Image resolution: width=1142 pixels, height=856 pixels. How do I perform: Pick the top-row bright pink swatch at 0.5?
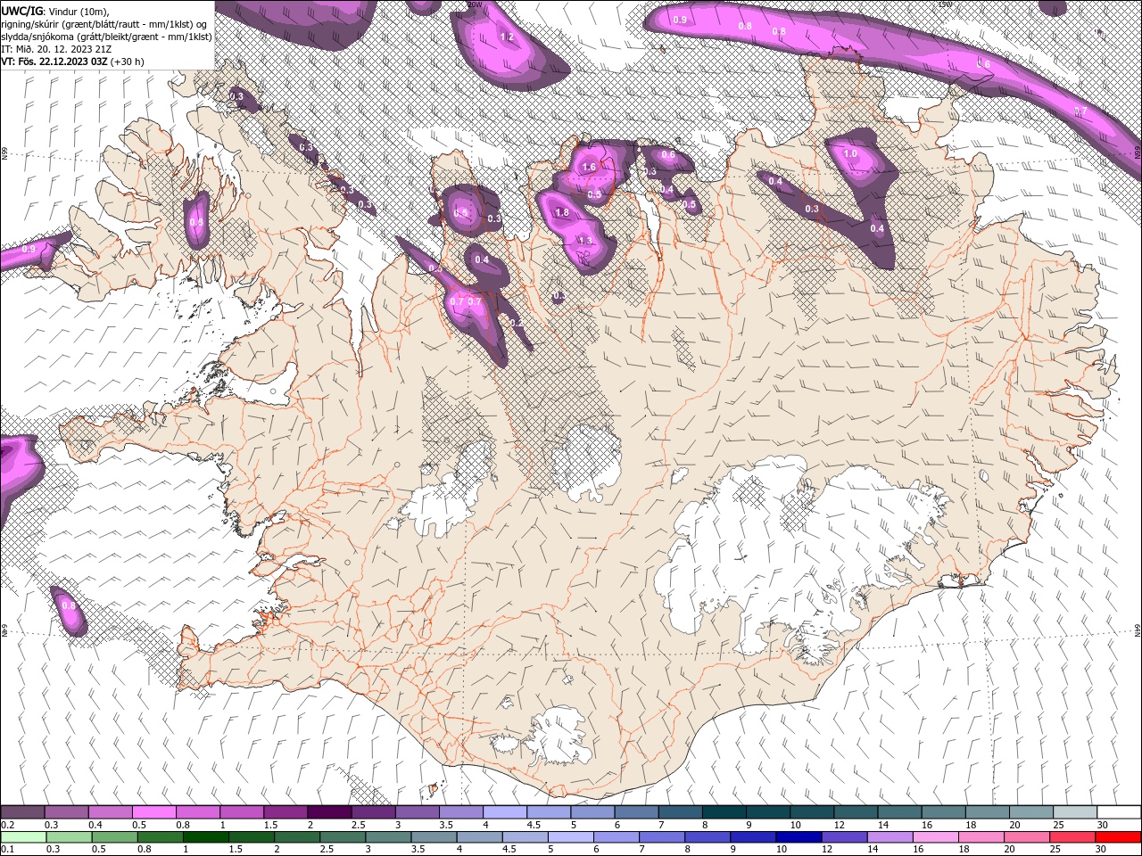[153, 812]
